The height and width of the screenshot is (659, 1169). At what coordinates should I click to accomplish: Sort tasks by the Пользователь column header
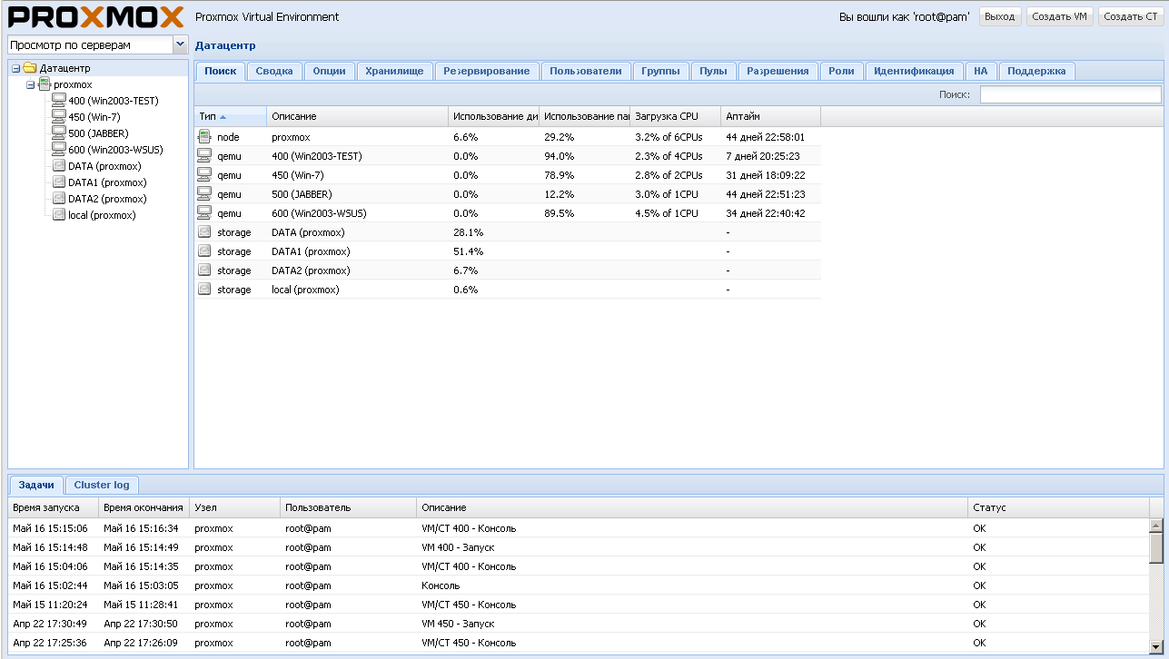(x=349, y=507)
